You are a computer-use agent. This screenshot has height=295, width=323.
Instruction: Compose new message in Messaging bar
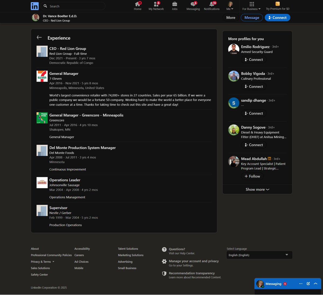coord(308,283)
